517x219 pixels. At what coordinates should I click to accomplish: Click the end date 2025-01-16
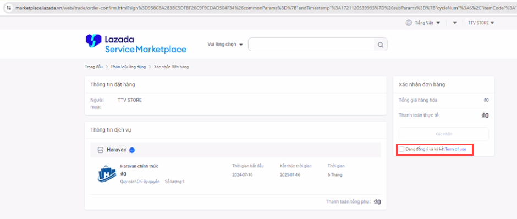coord(290,175)
